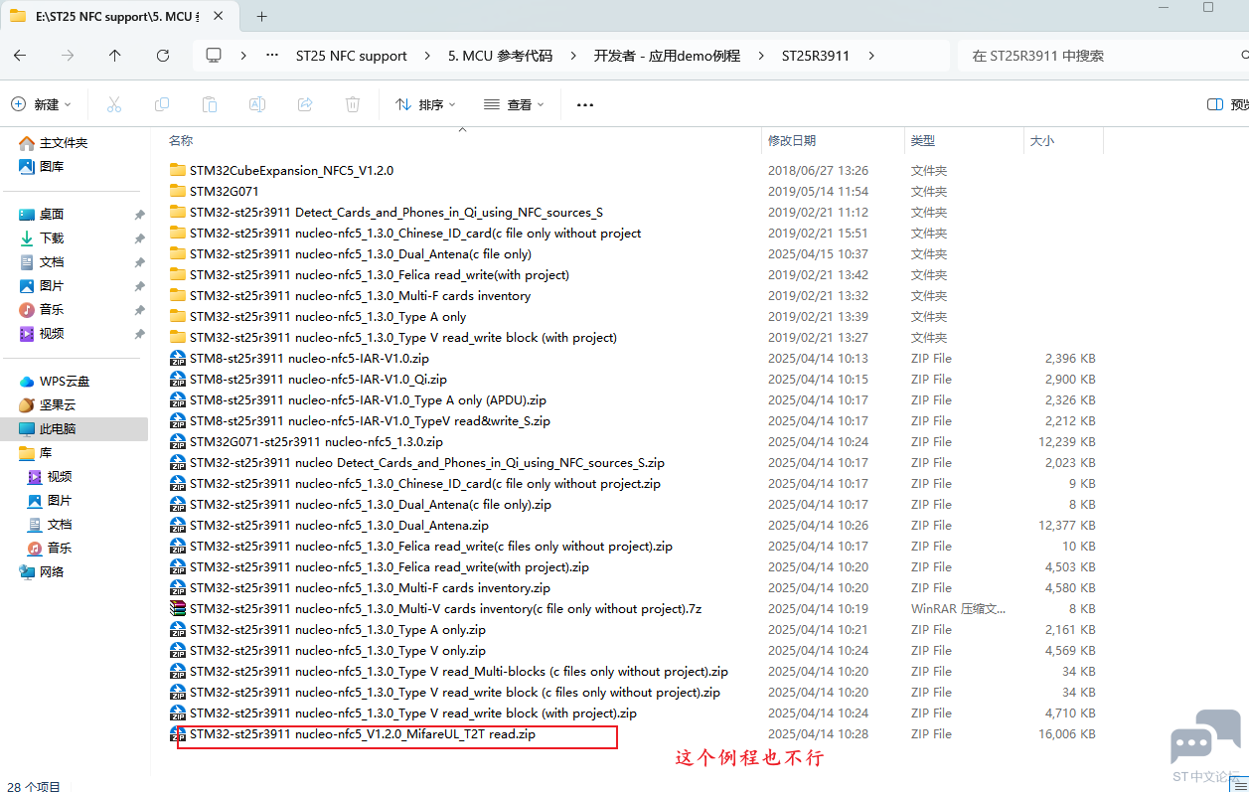Screen dimensions: 1249x792
Task: Open the 查看 view dropdown
Action: tap(514, 104)
